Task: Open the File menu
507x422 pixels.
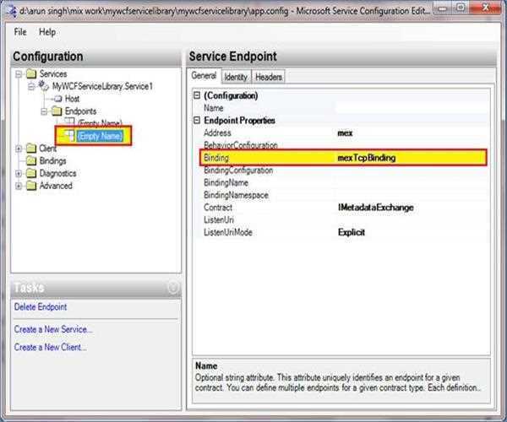Action: coord(20,32)
